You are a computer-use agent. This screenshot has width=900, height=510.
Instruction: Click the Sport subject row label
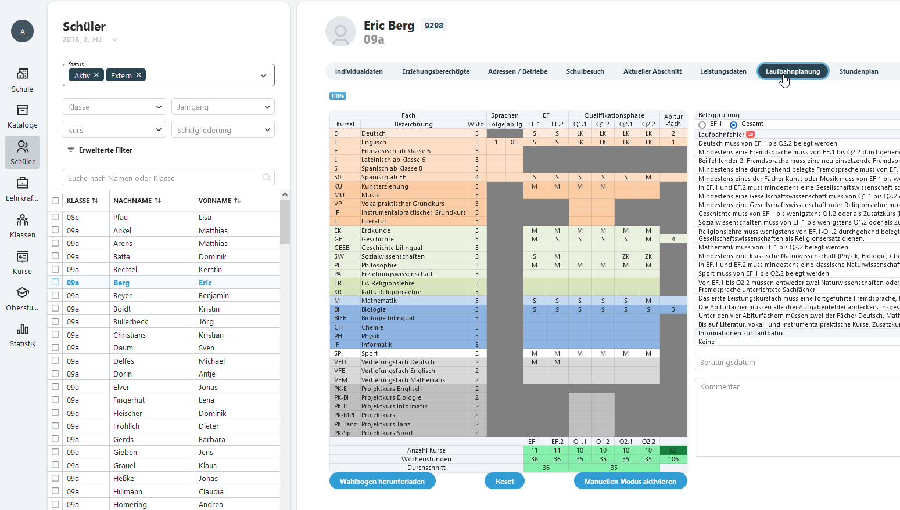click(370, 353)
